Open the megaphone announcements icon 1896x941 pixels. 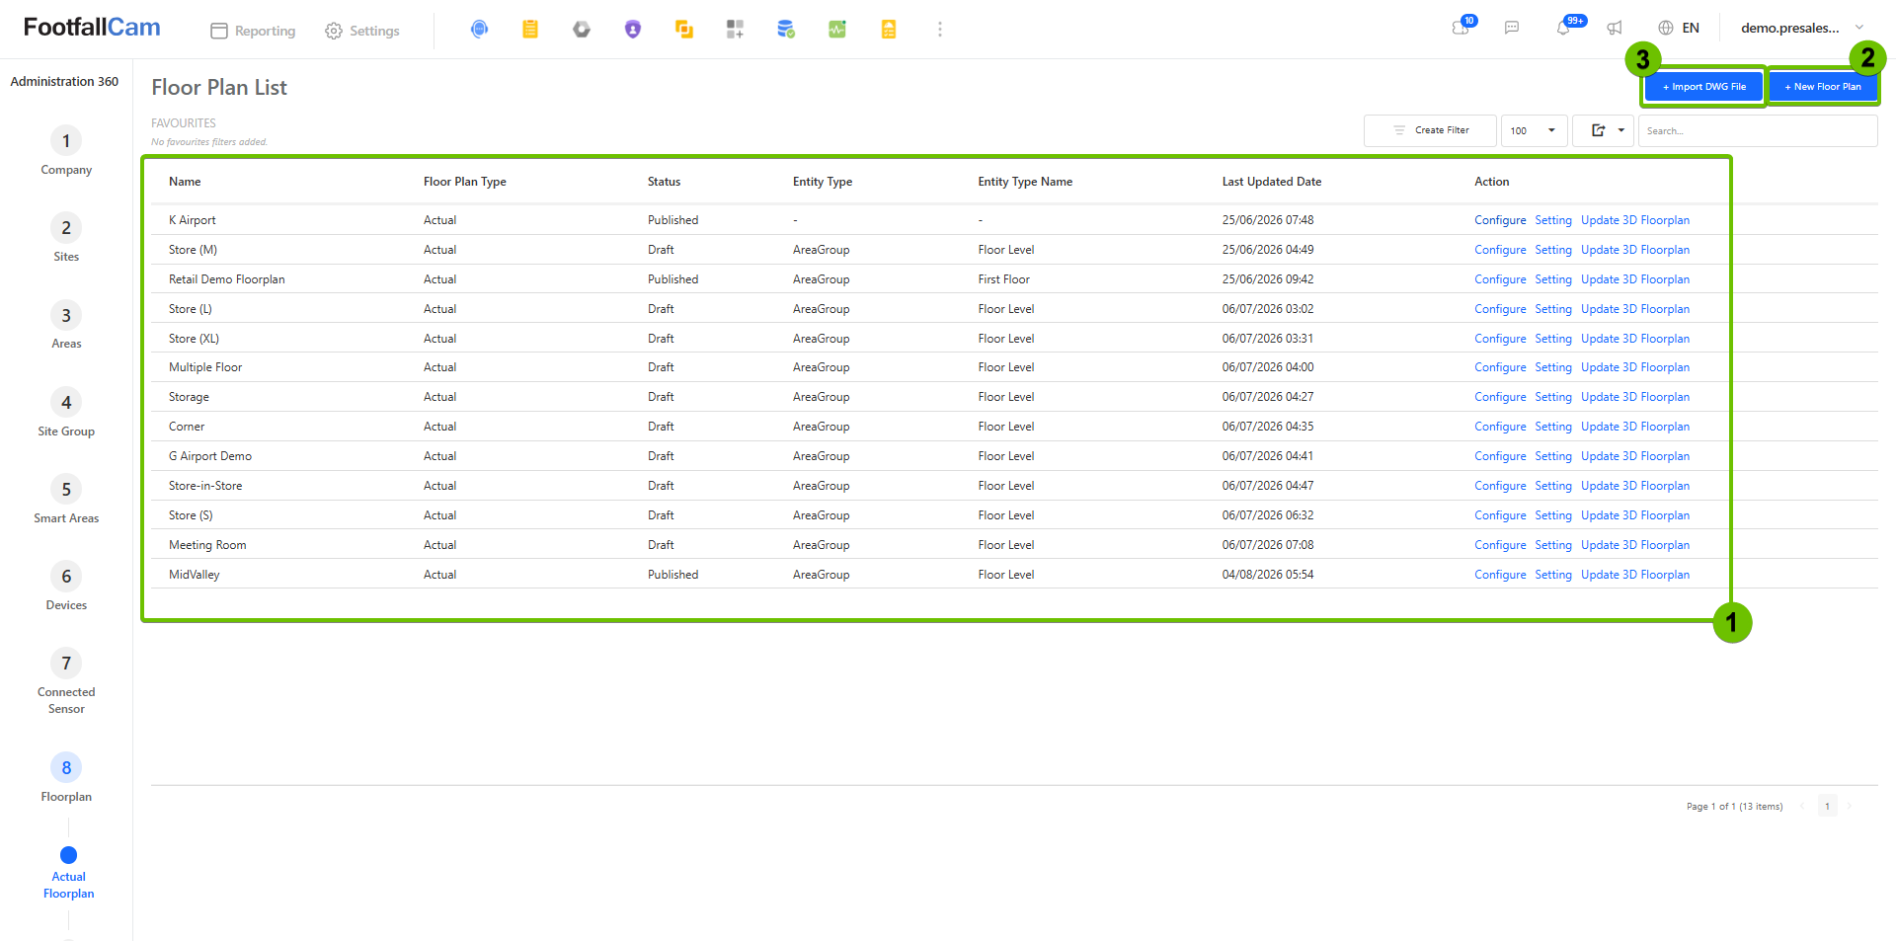point(1615,28)
